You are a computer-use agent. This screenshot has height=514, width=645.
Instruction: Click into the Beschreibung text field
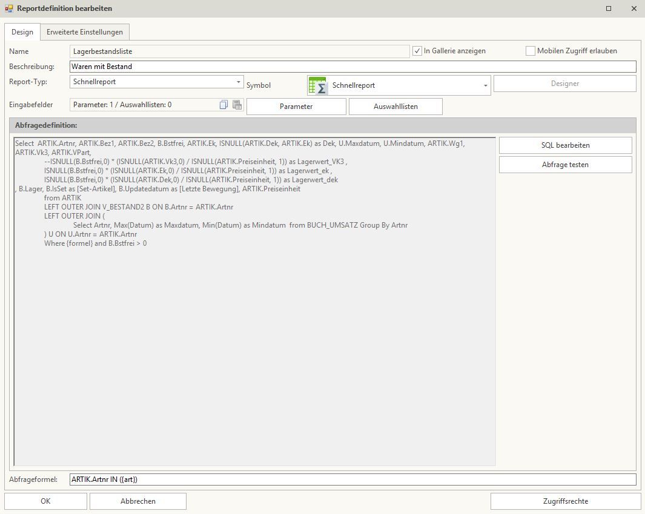352,67
